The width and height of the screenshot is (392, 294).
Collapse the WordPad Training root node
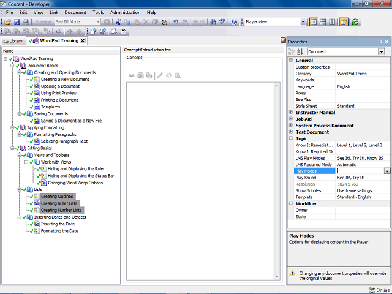(6, 59)
